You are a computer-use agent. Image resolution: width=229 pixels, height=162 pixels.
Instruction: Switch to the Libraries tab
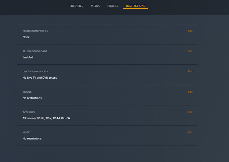(x=76, y=6)
